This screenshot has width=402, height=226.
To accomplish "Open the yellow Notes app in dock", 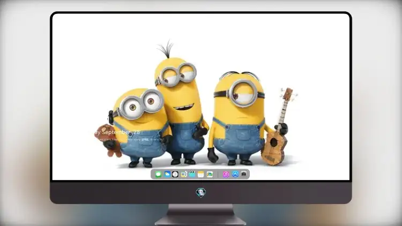I will point(201,174).
